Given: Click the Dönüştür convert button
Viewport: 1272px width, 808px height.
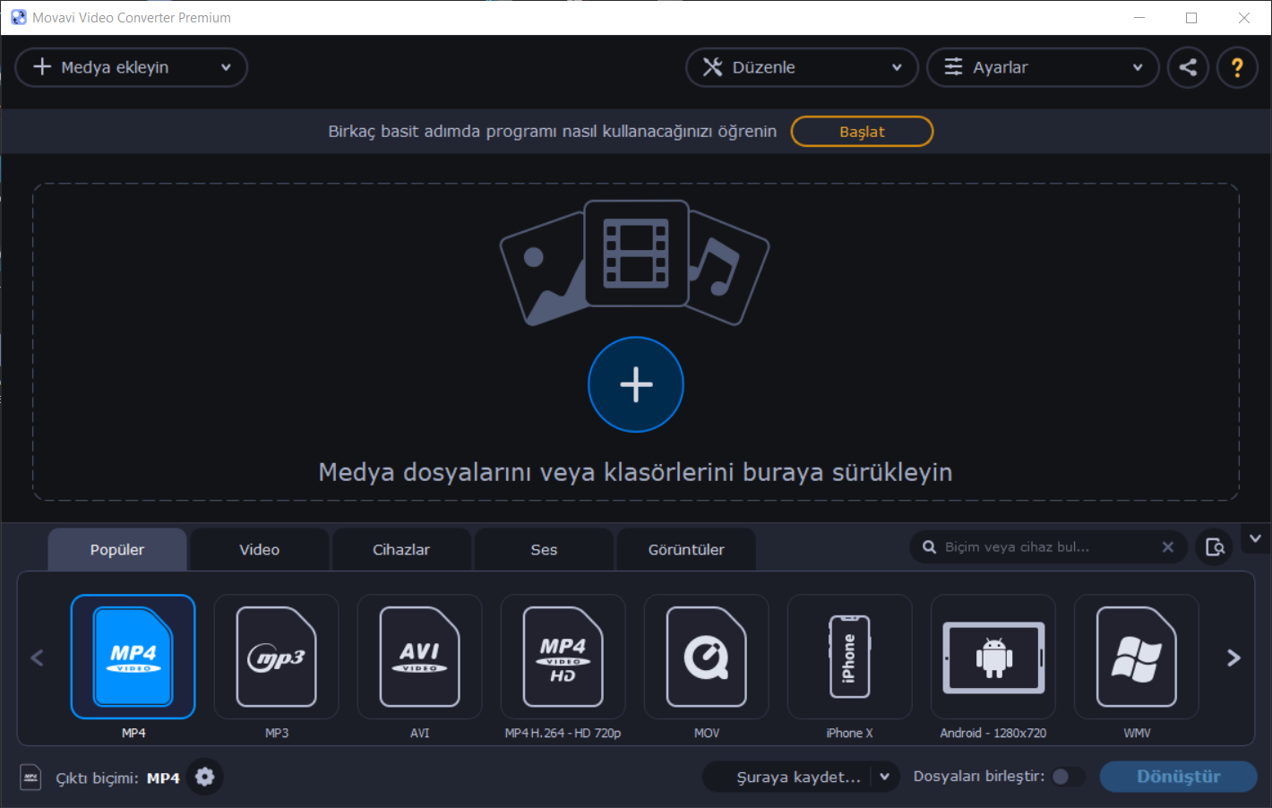Looking at the screenshot, I should point(1179,777).
